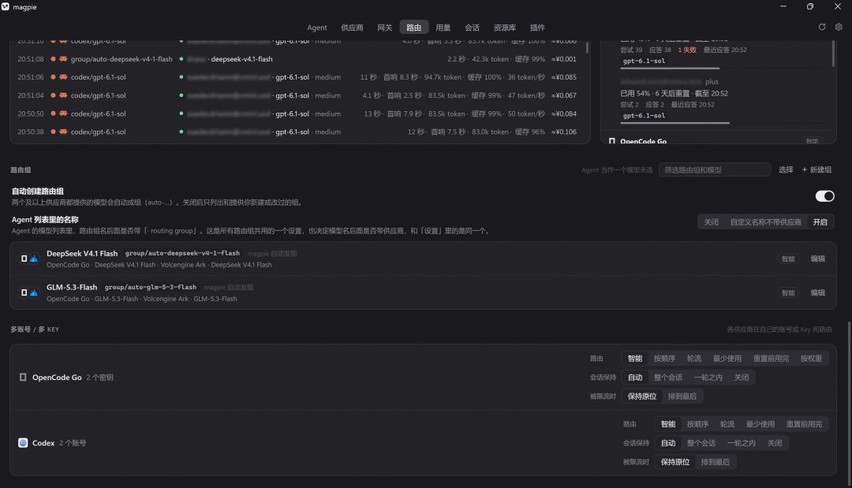
Task: Open settings via the gear icon
Action: (x=839, y=27)
